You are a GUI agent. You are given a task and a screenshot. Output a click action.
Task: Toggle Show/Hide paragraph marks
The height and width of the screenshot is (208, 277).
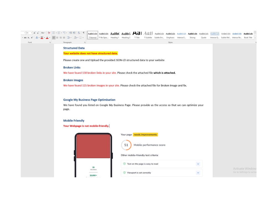84,33
